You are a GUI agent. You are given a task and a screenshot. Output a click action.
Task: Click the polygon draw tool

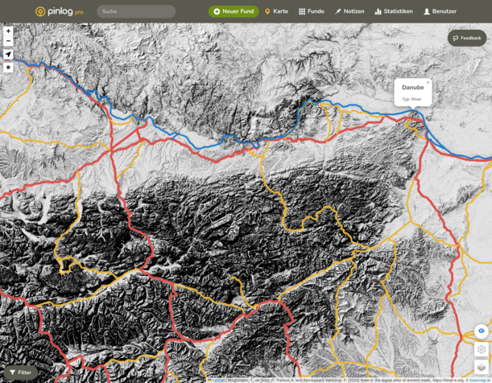pos(8,68)
